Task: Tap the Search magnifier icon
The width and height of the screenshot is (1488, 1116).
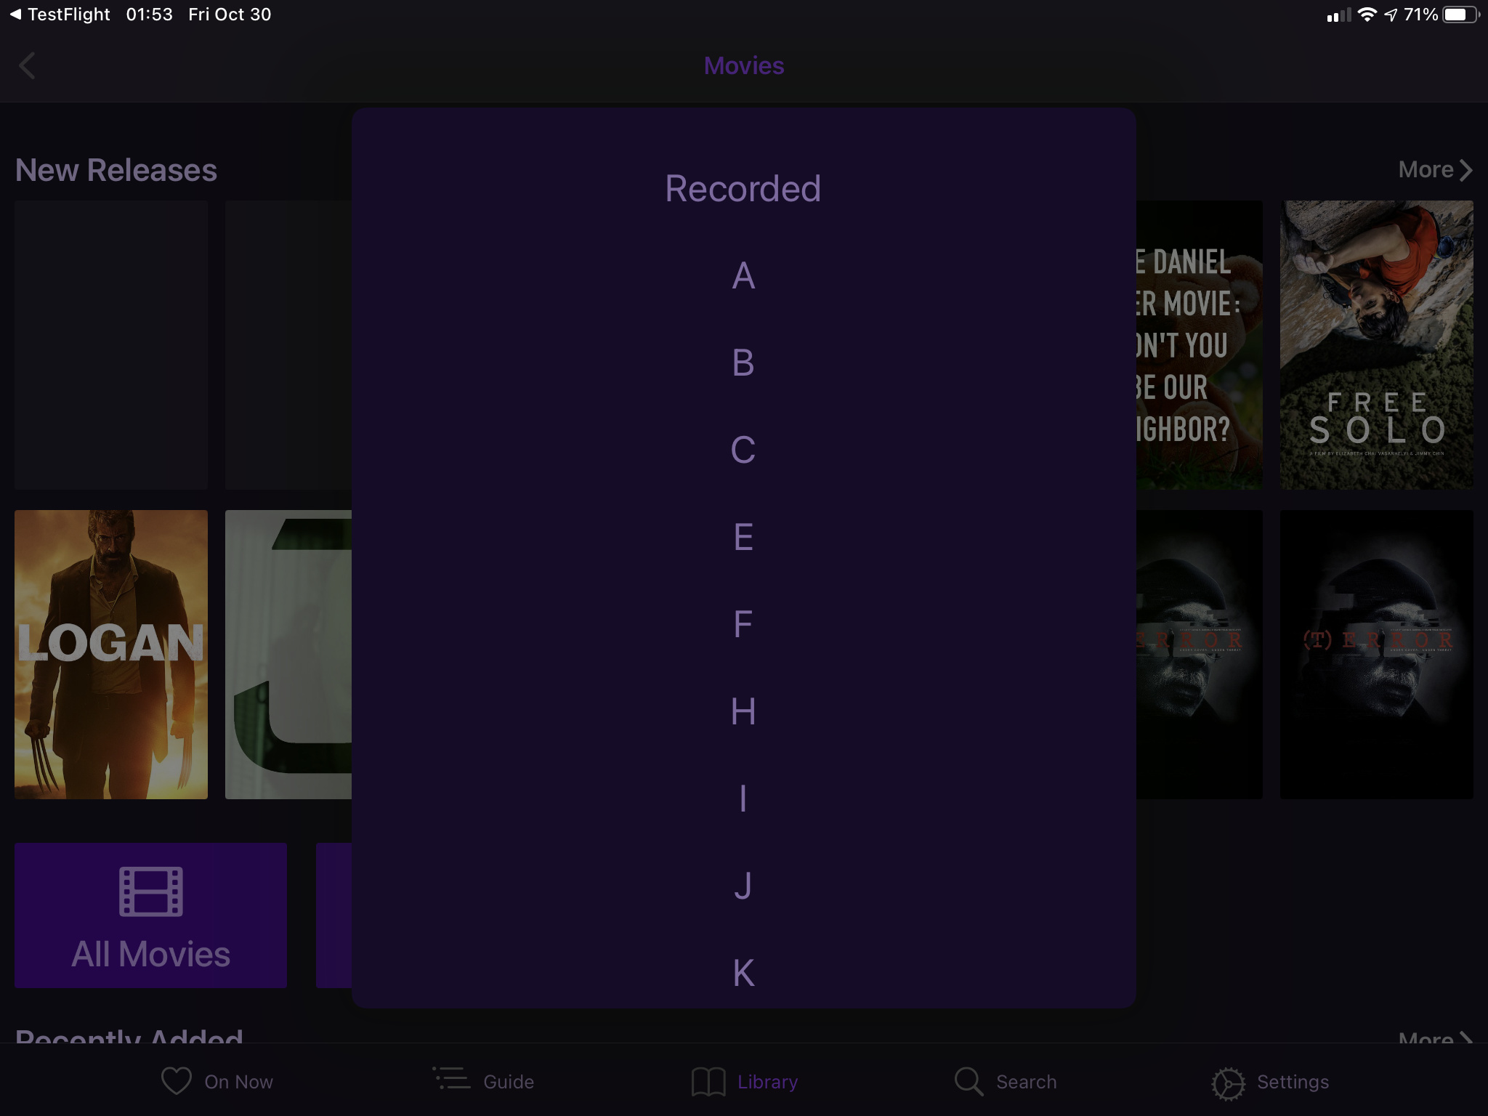Action: pyautogui.click(x=969, y=1081)
